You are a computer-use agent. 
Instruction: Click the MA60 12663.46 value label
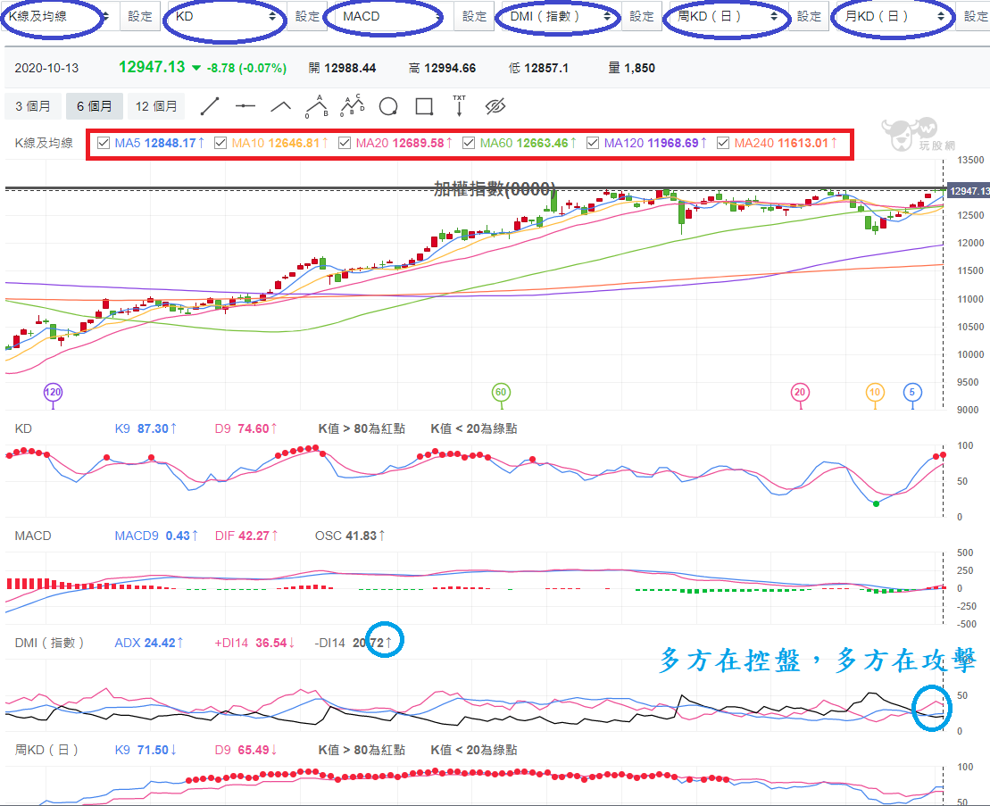(528, 144)
